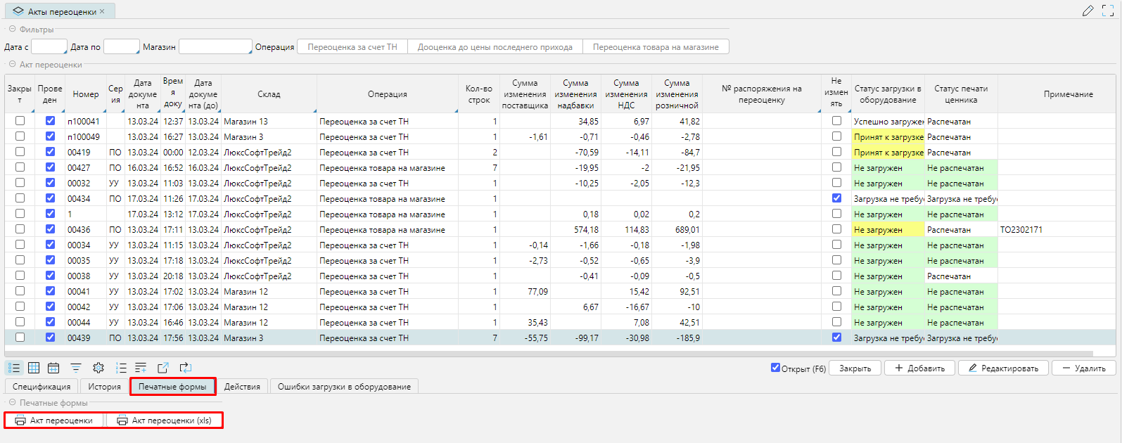Toggle fullscreen mode icon
Screen dimensions: 1122x443
[x=1107, y=11]
